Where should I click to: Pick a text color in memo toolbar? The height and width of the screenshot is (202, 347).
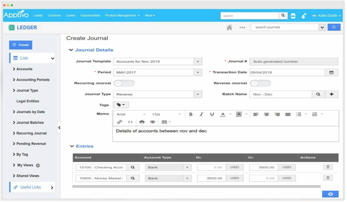coord(223,114)
